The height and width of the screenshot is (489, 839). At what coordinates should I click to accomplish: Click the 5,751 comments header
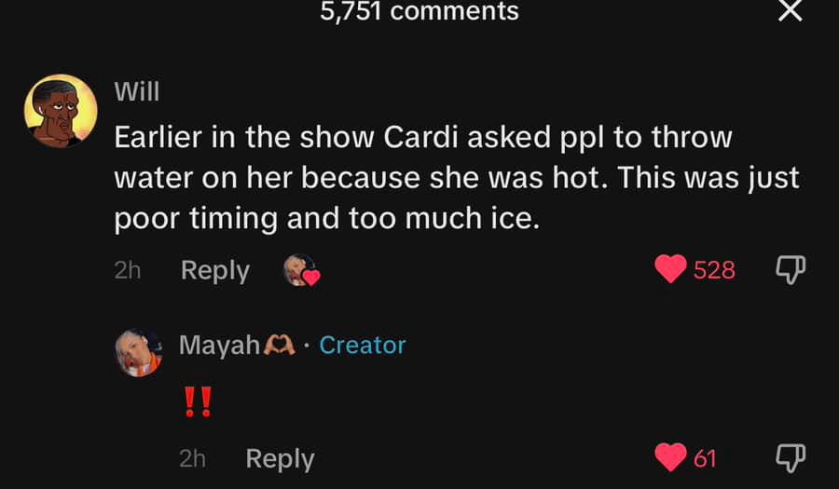[x=419, y=10]
